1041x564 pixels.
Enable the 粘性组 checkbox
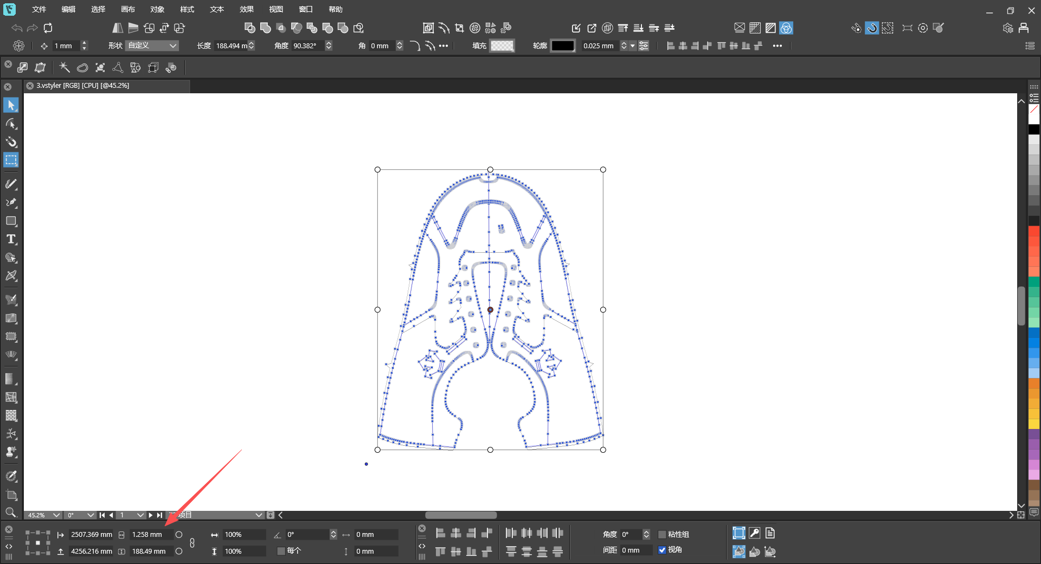pos(661,535)
